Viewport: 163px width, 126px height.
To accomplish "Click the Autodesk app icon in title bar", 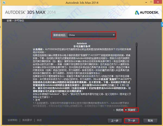I will (4, 3).
